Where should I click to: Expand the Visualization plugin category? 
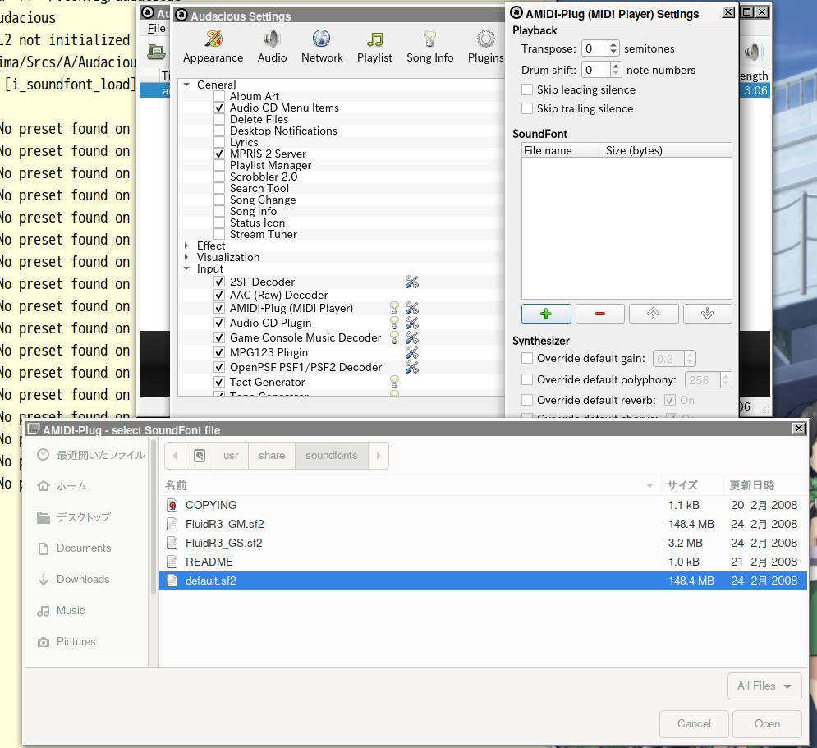[186, 257]
